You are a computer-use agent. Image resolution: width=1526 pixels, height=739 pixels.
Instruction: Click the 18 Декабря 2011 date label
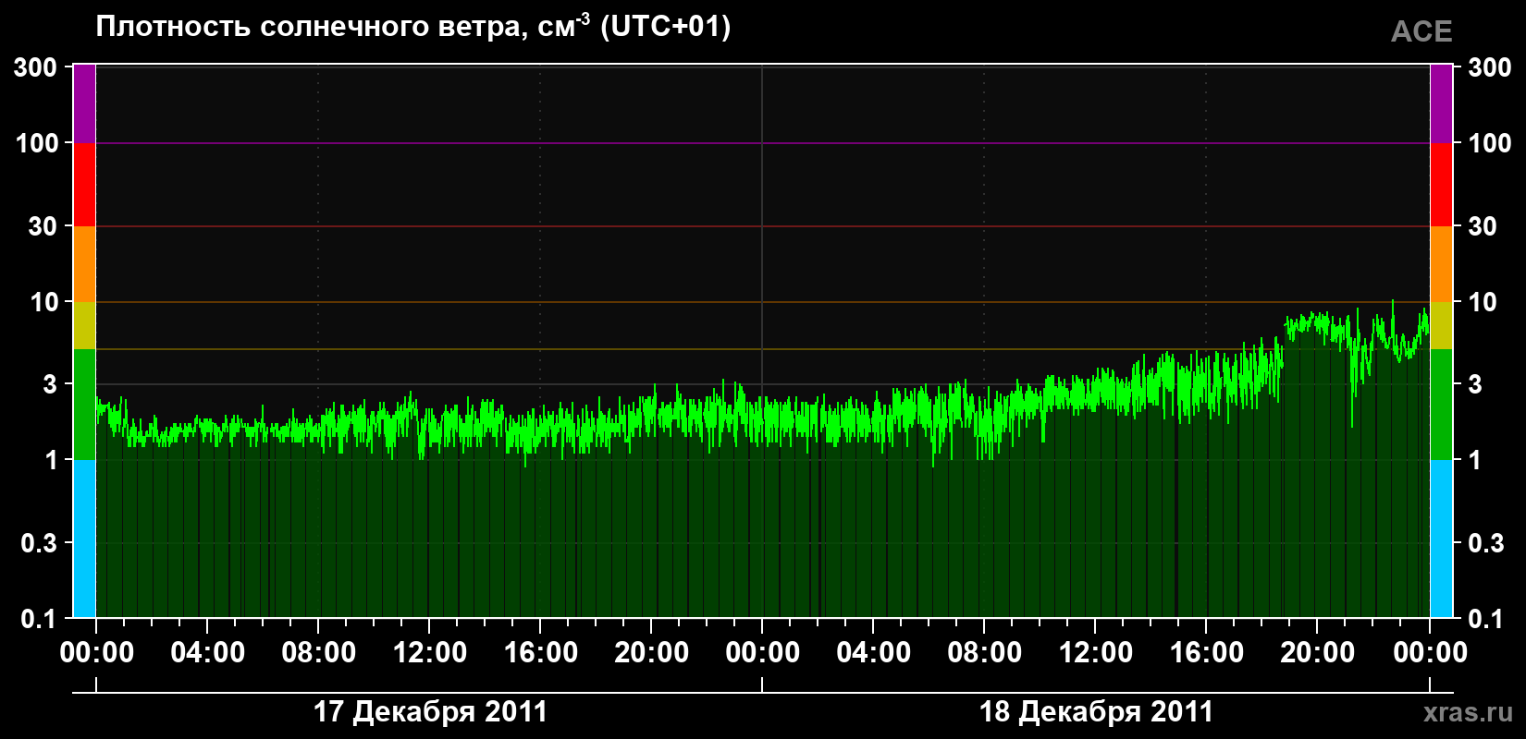(x=1096, y=712)
